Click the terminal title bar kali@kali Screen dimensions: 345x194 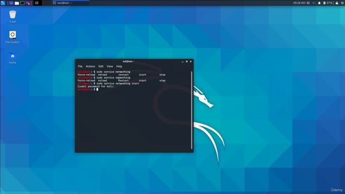click(x=128, y=61)
